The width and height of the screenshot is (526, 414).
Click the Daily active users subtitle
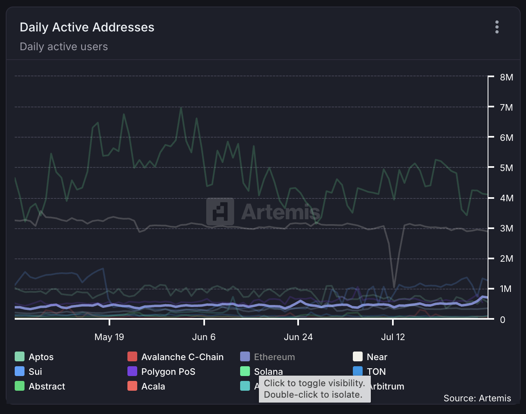64,47
